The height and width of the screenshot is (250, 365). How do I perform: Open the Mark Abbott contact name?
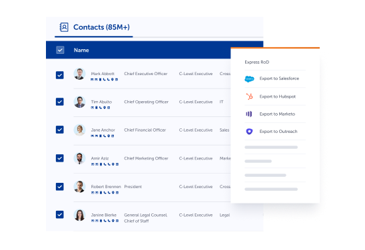(103, 74)
